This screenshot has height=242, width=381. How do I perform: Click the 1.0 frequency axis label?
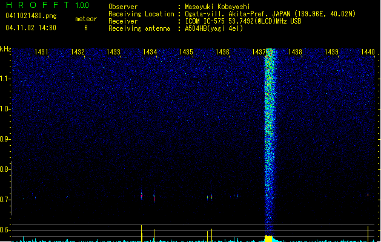coord(4,109)
